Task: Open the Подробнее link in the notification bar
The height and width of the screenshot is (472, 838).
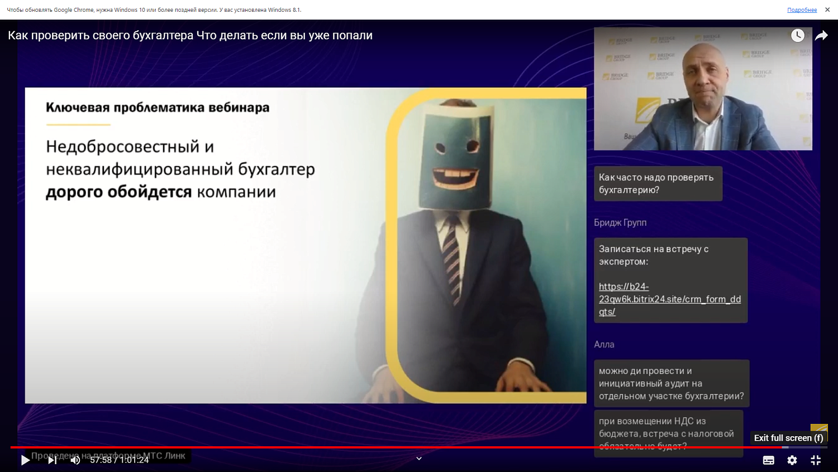Action: tap(802, 10)
